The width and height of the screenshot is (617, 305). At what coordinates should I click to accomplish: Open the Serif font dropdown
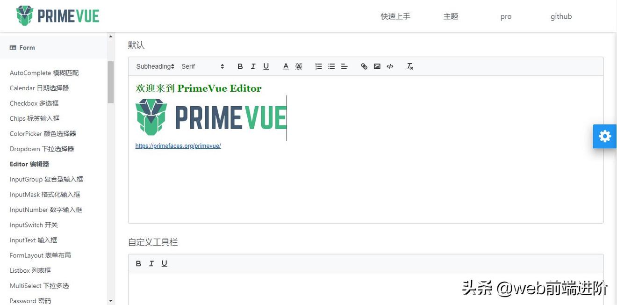(x=201, y=66)
